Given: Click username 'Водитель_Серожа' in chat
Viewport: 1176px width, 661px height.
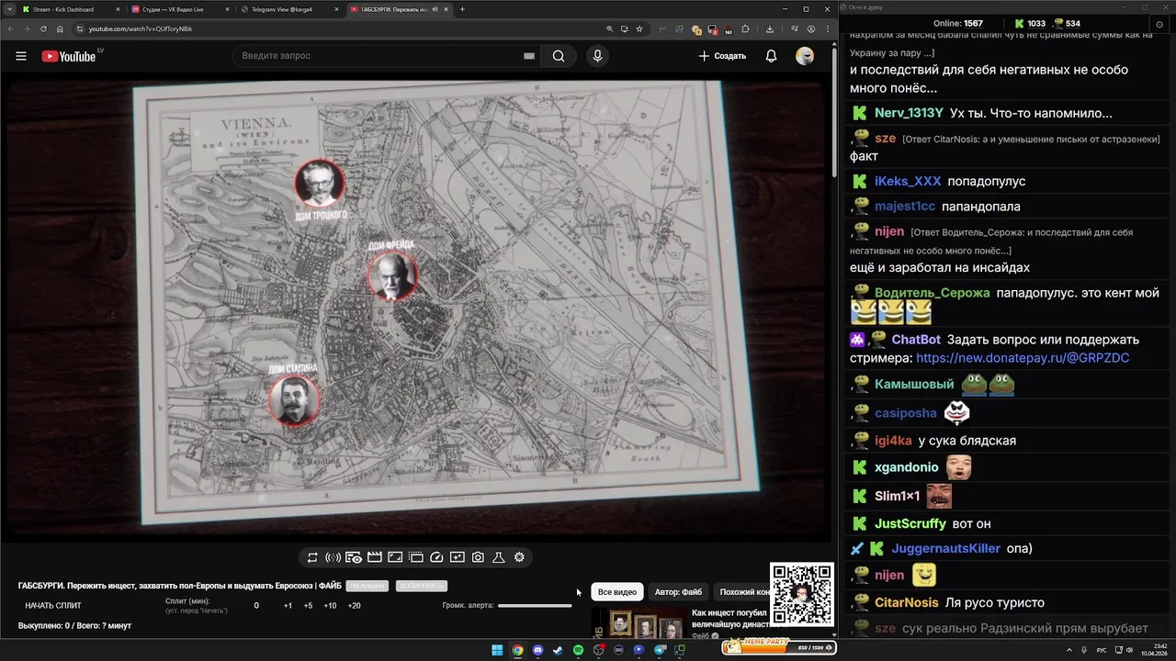Looking at the screenshot, I should (x=932, y=293).
